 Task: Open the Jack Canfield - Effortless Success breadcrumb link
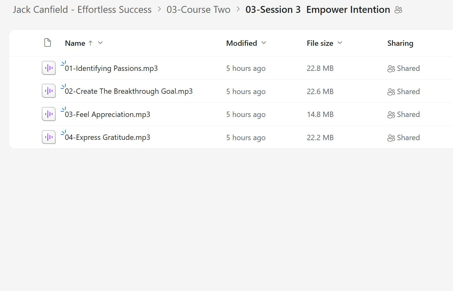click(x=82, y=10)
